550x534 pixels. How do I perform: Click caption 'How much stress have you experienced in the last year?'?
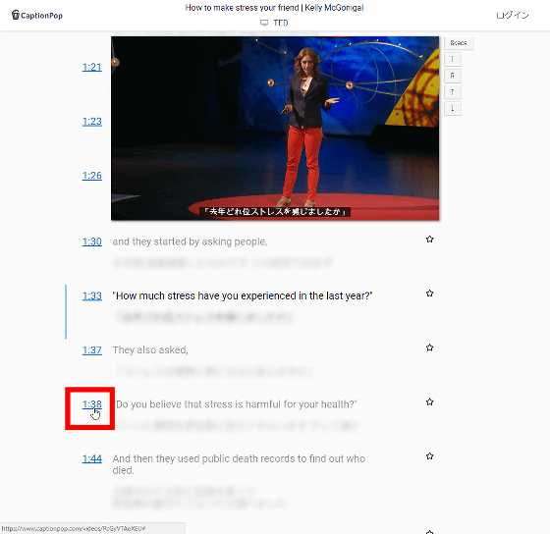click(243, 295)
